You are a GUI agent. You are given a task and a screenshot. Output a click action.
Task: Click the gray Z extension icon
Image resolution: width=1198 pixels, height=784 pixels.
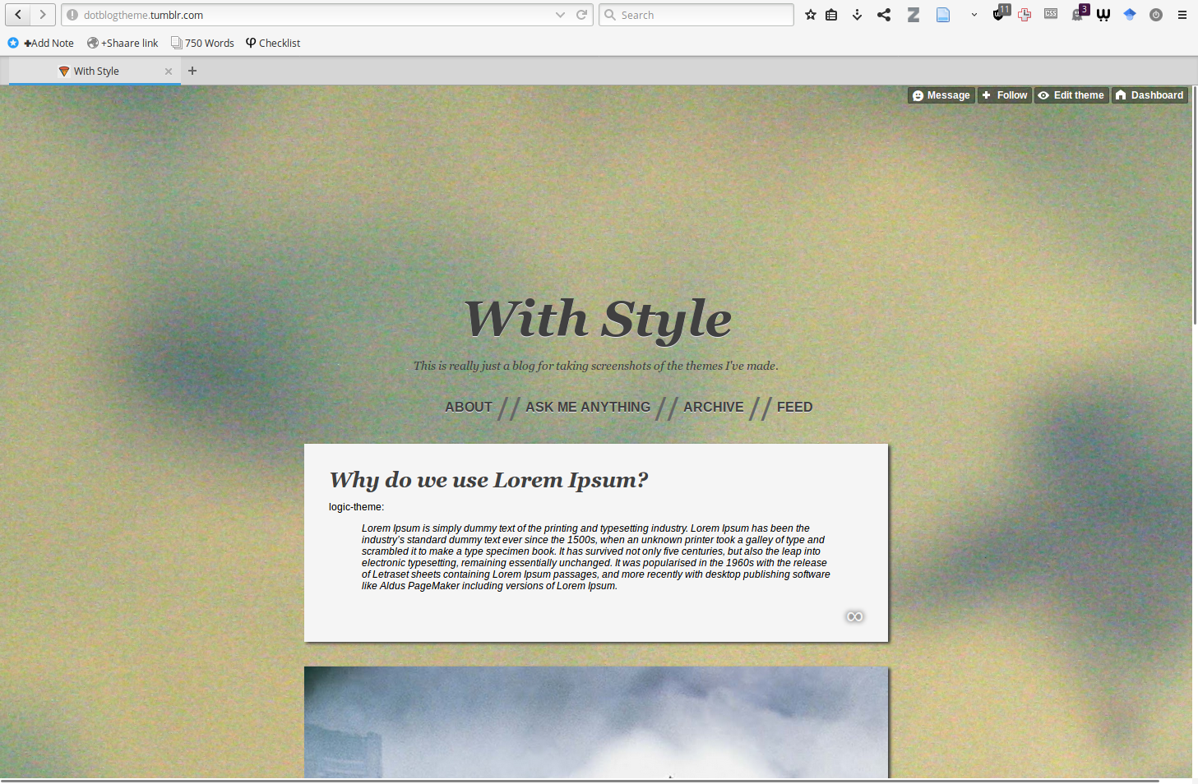(914, 15)
